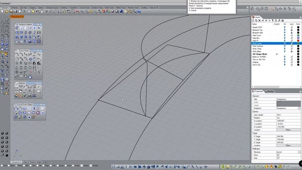Click red color swatch of Help Pt layer

[x=298, y=41]
